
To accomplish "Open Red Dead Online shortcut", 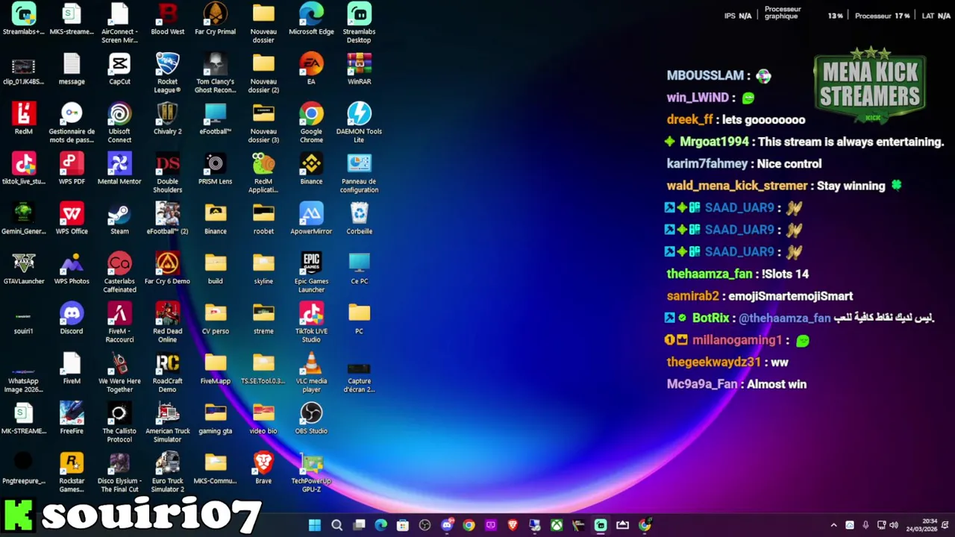I will tap(167, 323).
